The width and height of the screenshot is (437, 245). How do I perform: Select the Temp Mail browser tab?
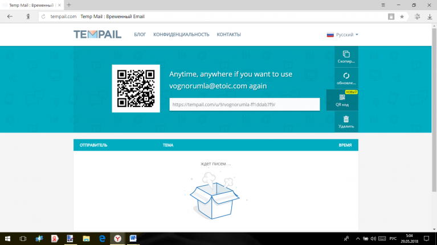tap(32, 5)
